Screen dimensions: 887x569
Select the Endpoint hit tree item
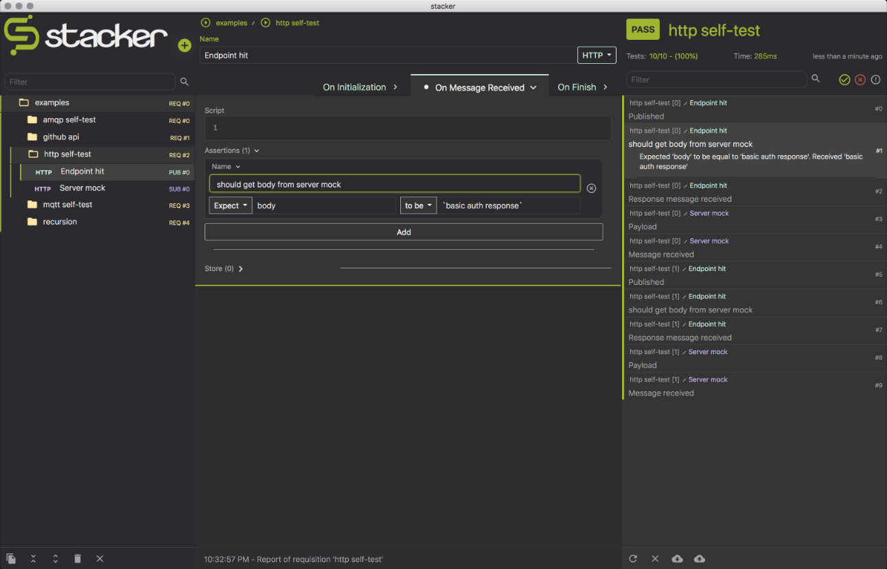pyautogui.click(x=107, y=172)
